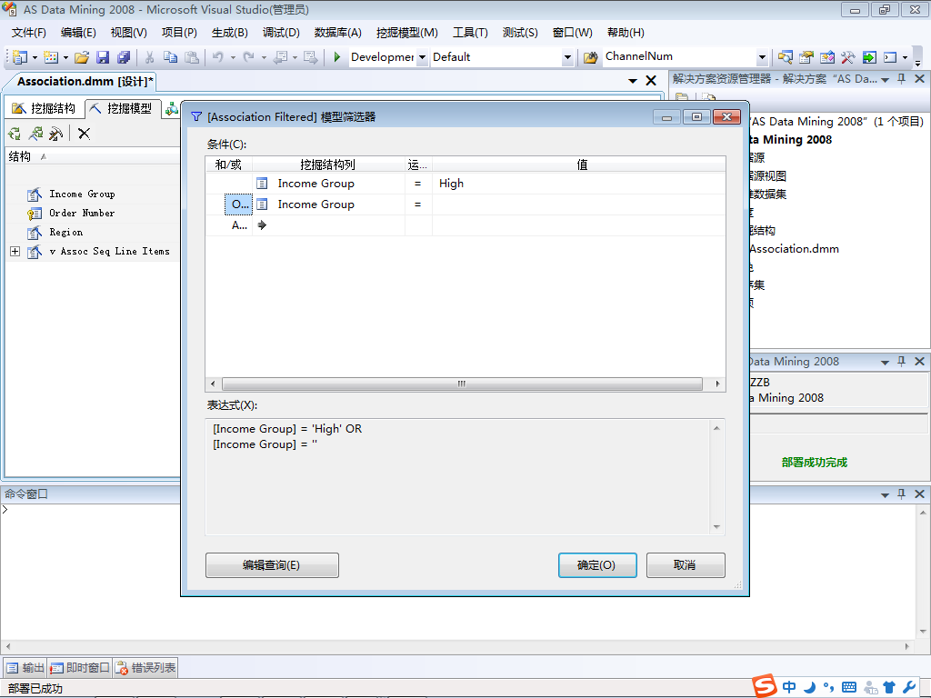The width and height of the screenshot is (931, 698).
Task: Click the 编辑查询(E) button
Action: 272,565
